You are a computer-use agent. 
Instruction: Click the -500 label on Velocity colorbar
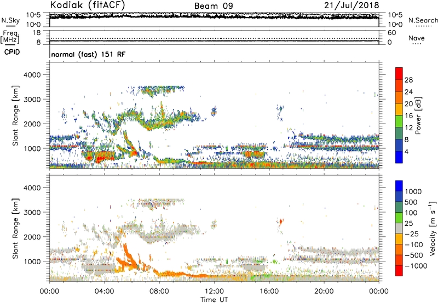[413, 255]
